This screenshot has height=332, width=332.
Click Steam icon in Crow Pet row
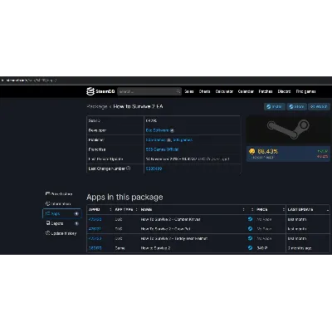tap(250, 229)
